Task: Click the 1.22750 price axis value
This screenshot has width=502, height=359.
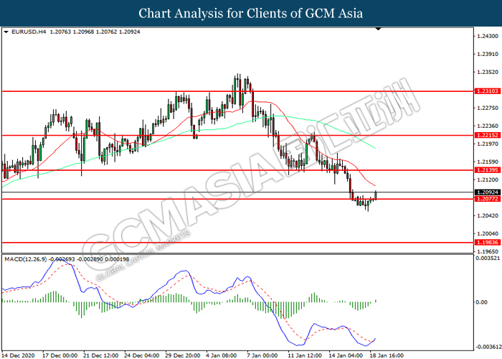Action: 488,108
